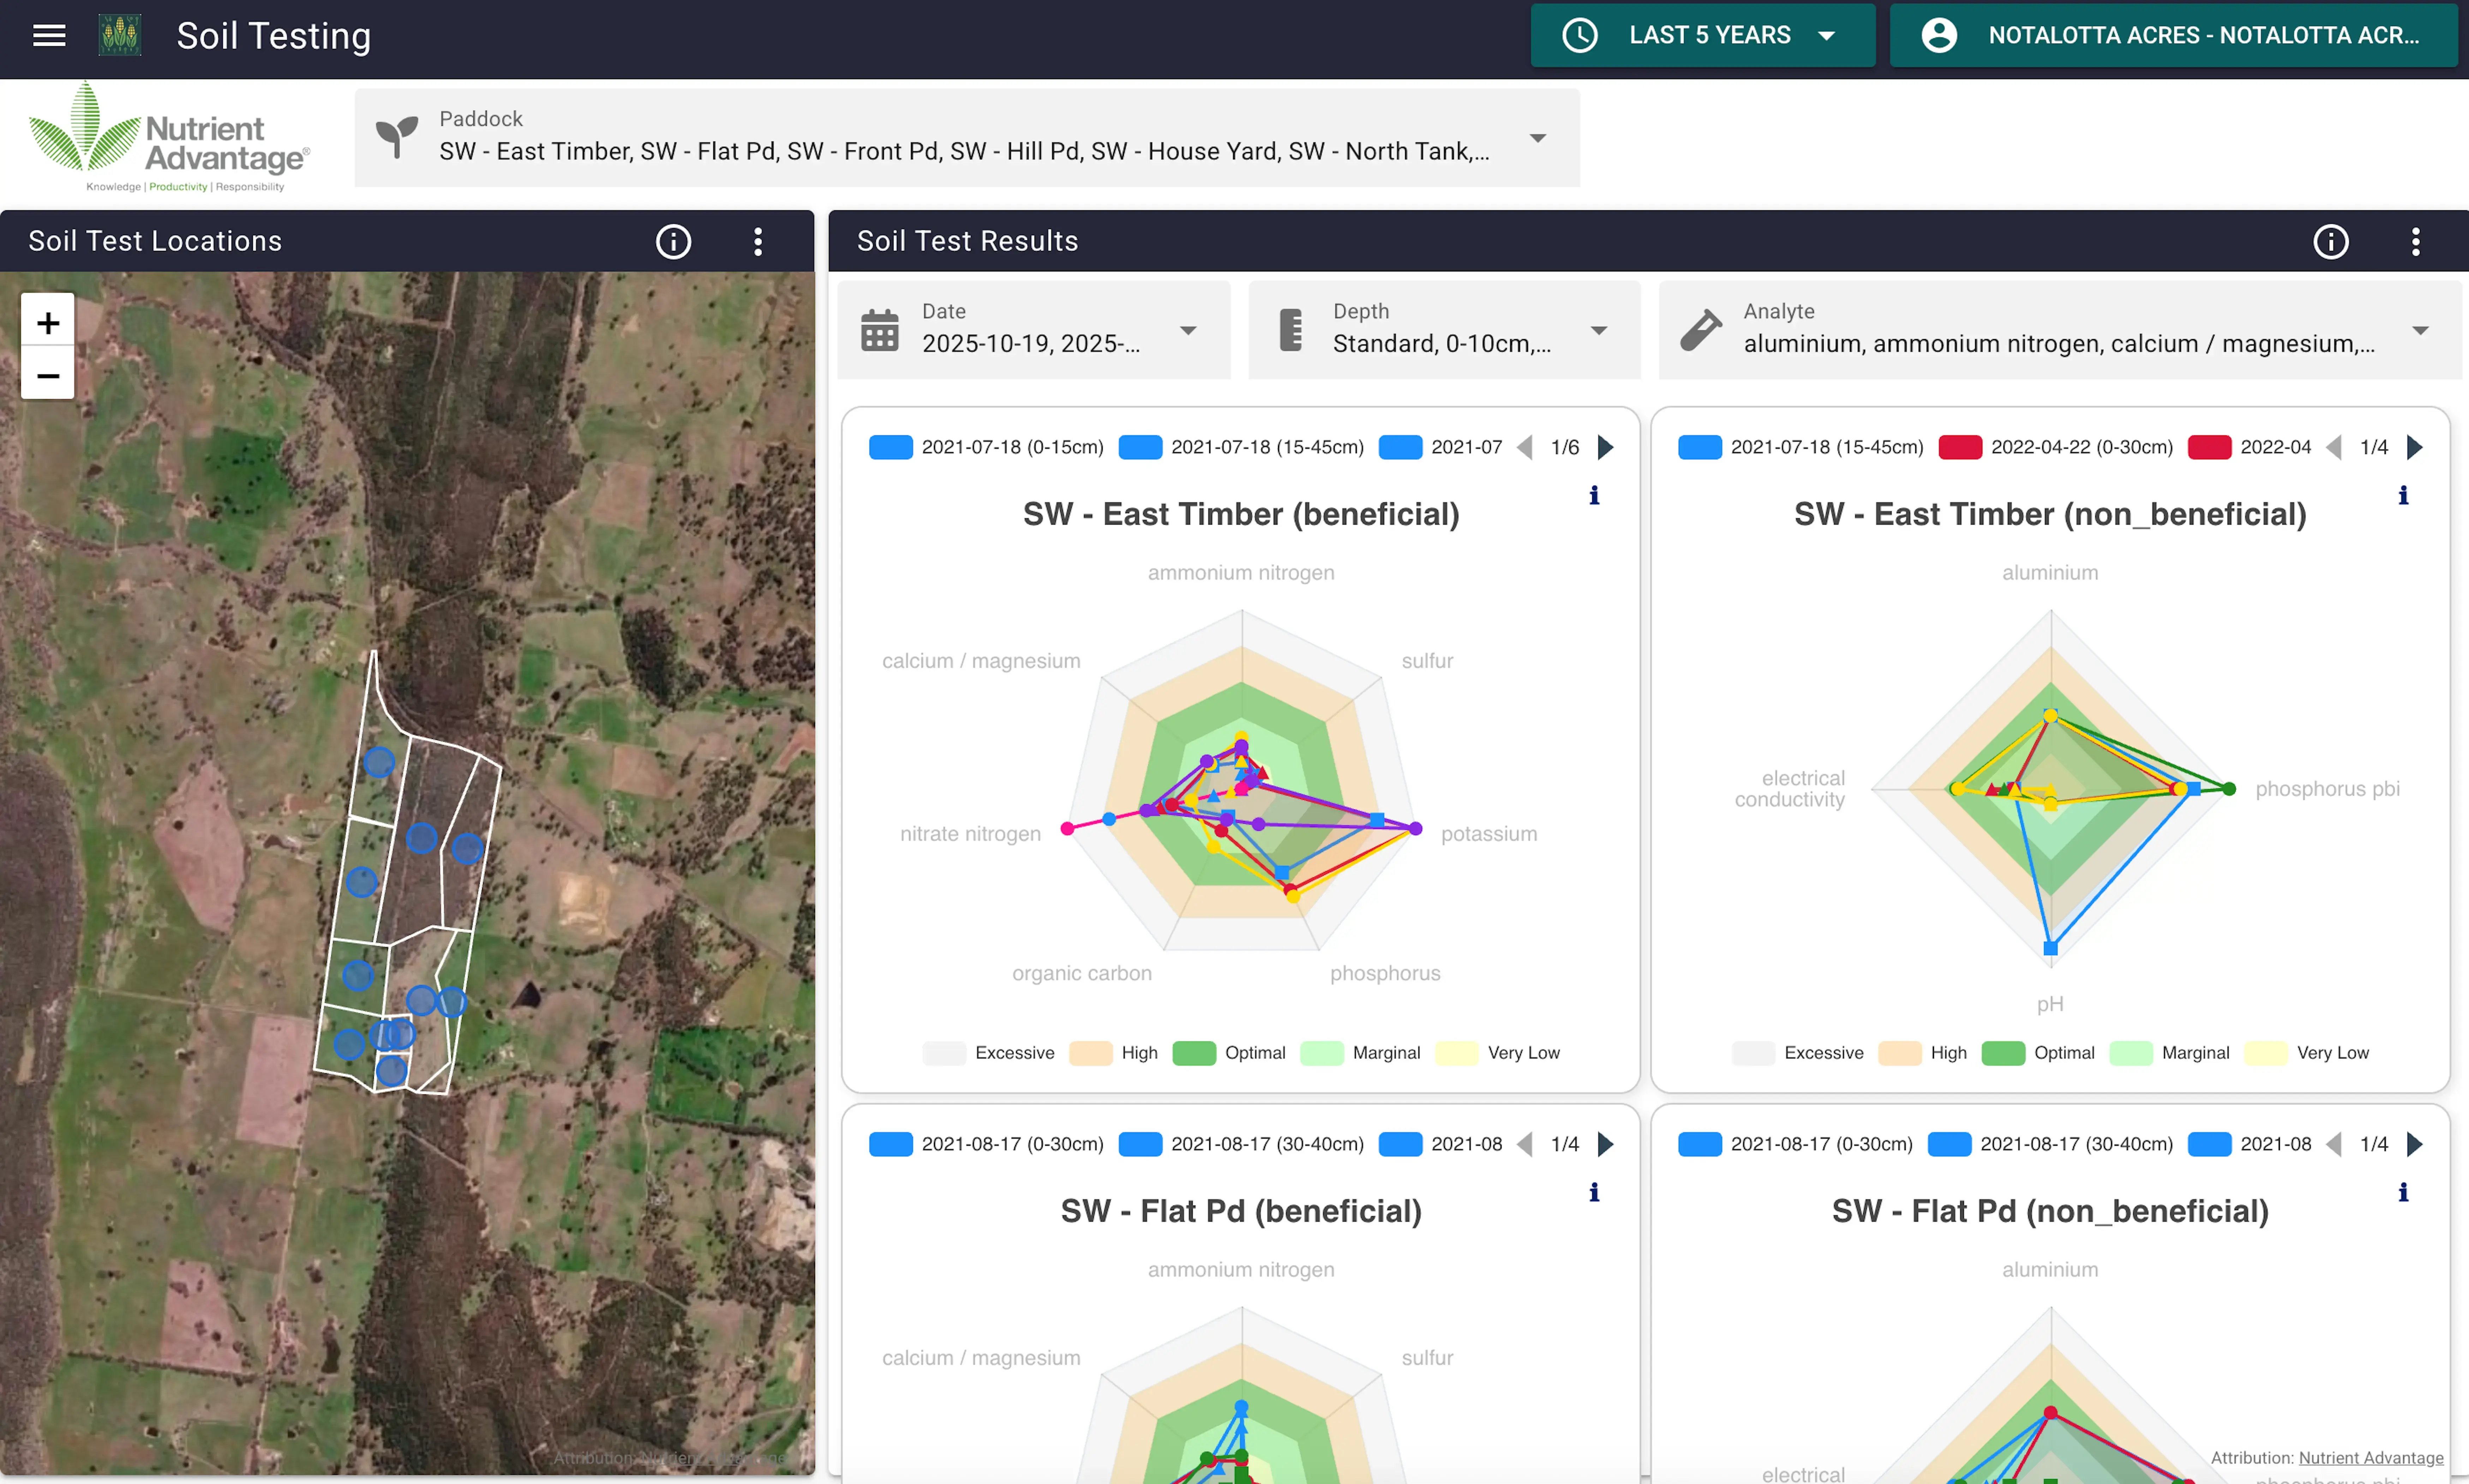Toggle 2021-08-17 (30-40cm) series in Flat Pd beneficial
The height and width of the screenshot is (1484, 2469).
click(x=1241, y=1144)
